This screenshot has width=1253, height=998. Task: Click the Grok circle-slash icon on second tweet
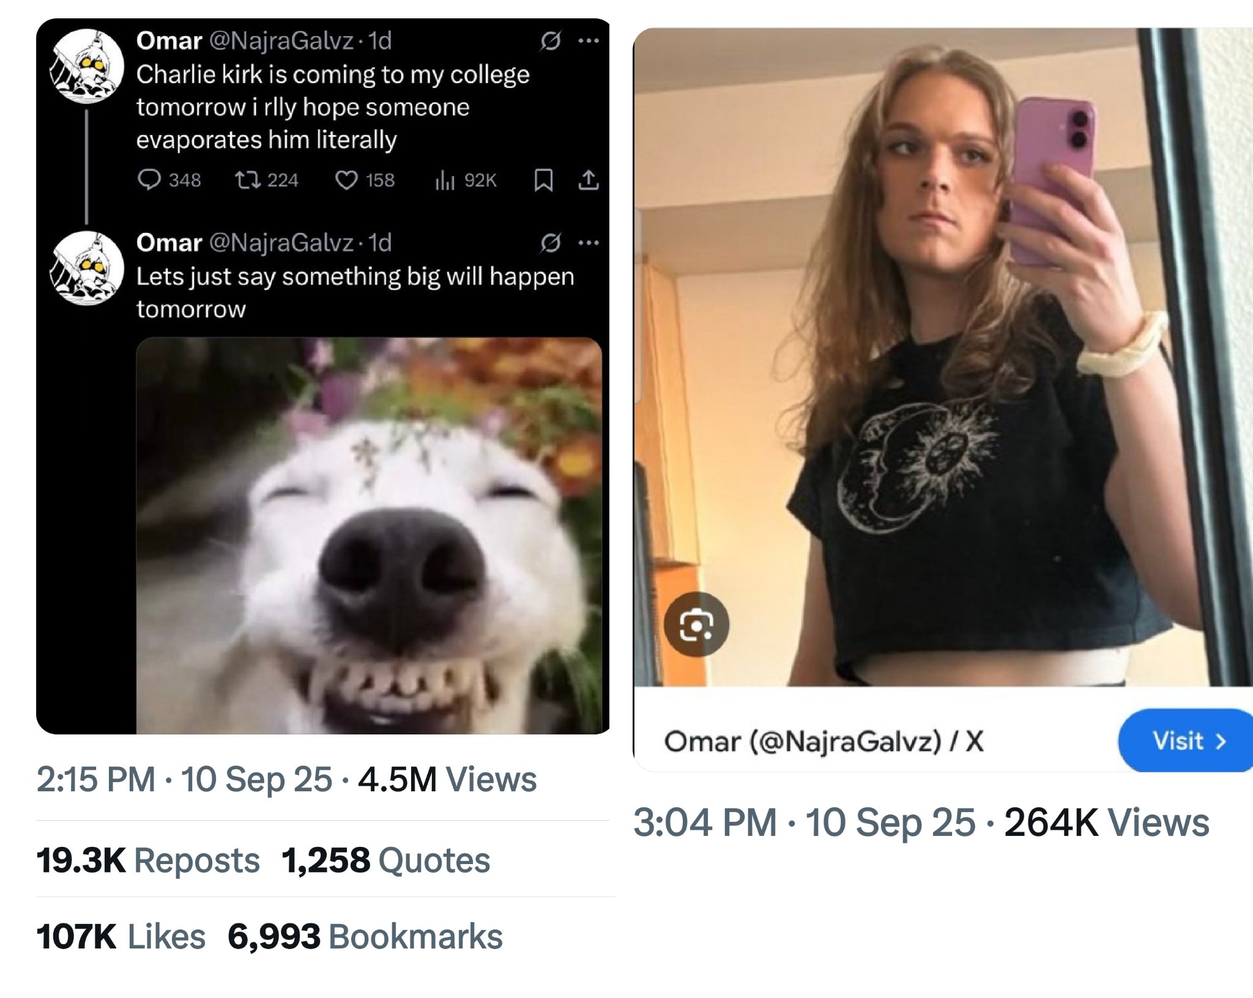551,243
